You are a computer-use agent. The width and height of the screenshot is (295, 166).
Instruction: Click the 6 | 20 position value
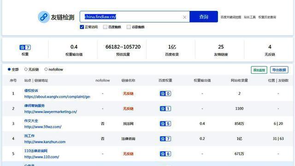278,124
